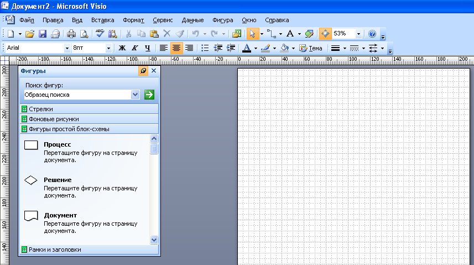474x265 pixels.
Task: Open the Вставка menu
Action: (x=103, y=20)
